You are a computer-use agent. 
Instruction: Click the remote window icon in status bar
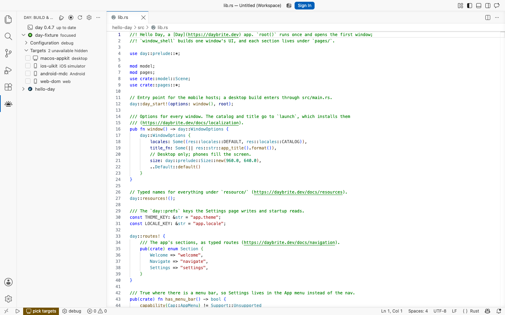pyautogui.click(x=6, y=311)
